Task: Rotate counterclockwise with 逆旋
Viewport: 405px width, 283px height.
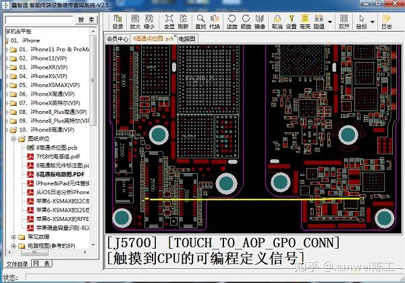Action: (x=232, y=22)
